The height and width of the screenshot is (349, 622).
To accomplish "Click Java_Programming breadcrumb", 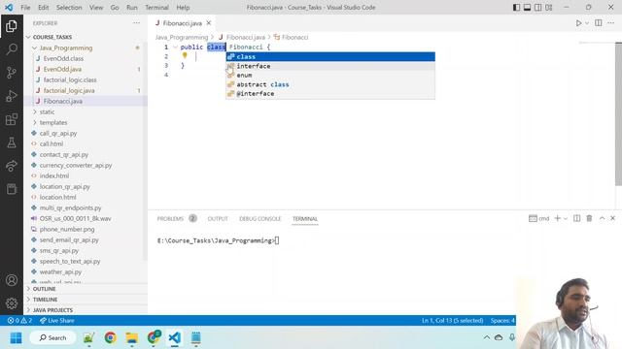I will tap(182, 37).
